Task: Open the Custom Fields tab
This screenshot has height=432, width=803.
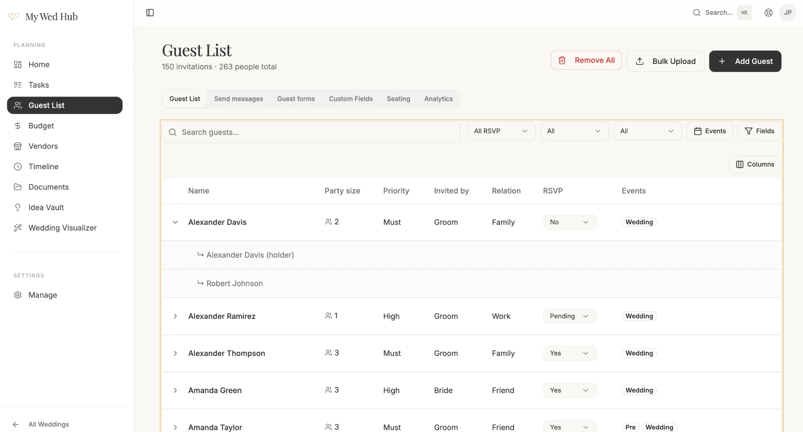Action: click(350, 99)
